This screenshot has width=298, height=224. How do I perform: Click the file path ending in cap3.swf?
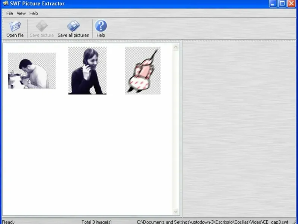pyautogui.click(x=212, y=222)
